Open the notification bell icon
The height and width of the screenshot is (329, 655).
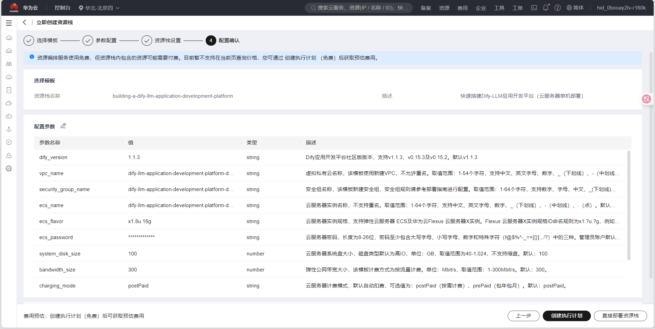tap(546, 7)
